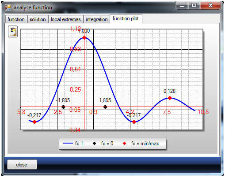
Task: Open the integration tab
Action: (x=97, y=19)
